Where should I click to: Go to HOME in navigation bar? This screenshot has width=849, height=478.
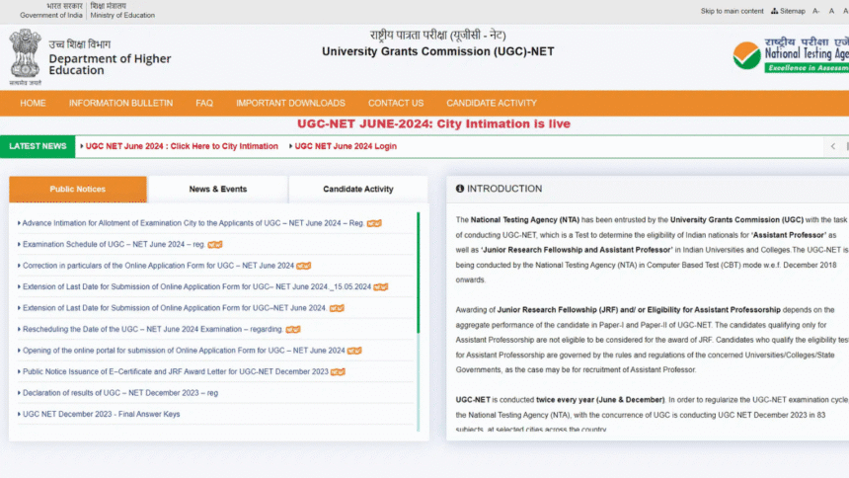pyautogui.click(x=33, y=103)
